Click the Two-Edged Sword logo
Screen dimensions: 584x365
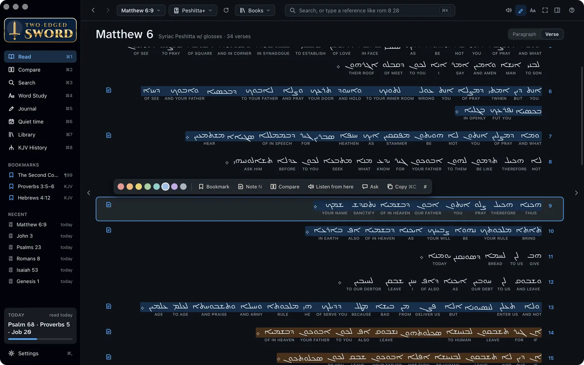pos(40,30)
